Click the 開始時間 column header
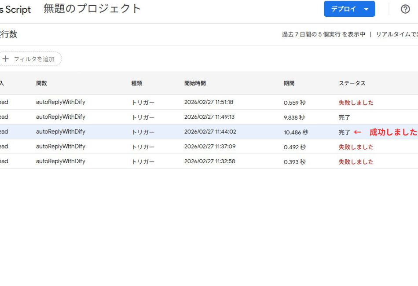418x286 pixels. (195, 83)
